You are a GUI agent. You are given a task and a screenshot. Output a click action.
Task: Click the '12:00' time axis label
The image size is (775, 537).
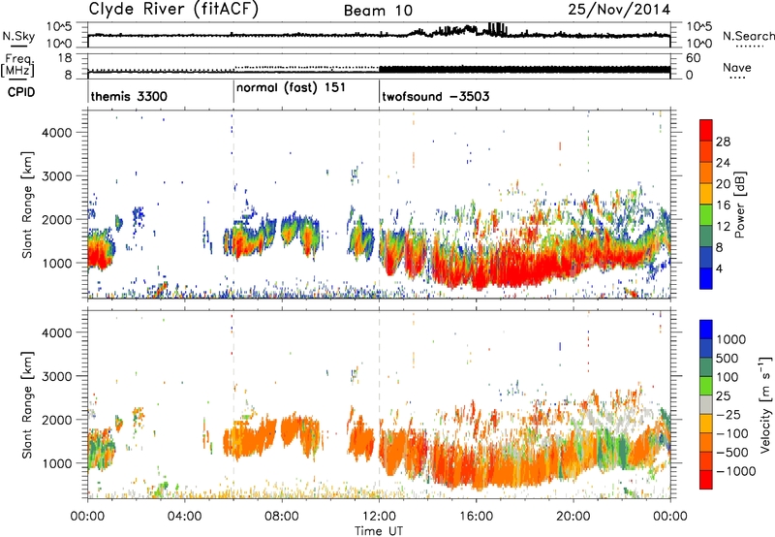click(x=379, y=517)
